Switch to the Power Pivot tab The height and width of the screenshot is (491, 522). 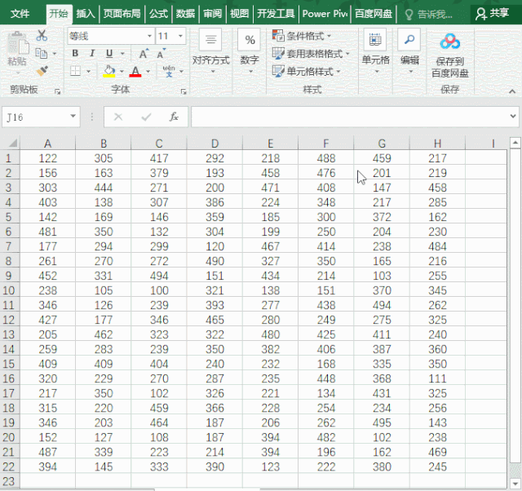click(x=325, y=14)
